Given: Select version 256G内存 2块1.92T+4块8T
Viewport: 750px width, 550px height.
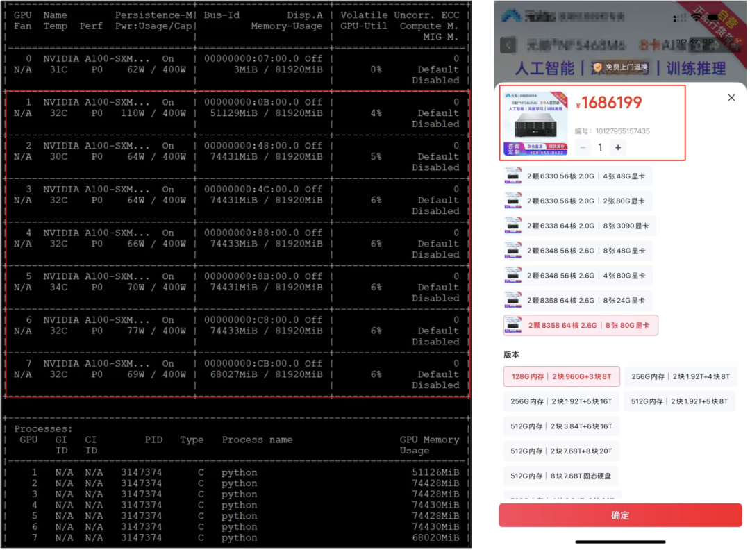Looking at the screenshot, I should tap(681, 376).
